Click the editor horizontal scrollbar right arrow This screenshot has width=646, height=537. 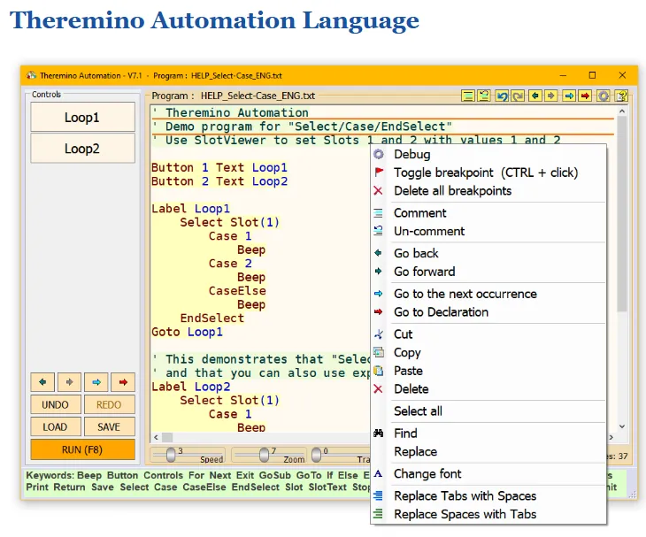(x=611, y=437)
